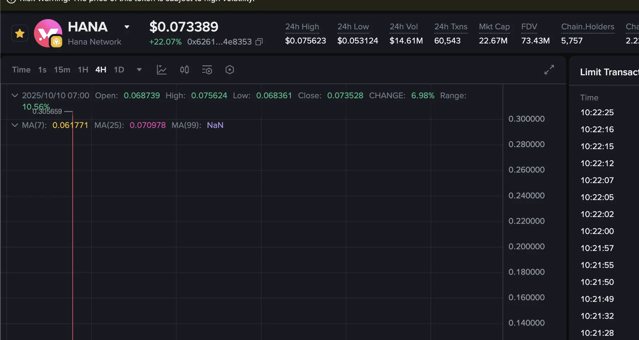Viewport: 639px width, 340px height.
Task: Click the HANA token logo
Action: [48, 33]
